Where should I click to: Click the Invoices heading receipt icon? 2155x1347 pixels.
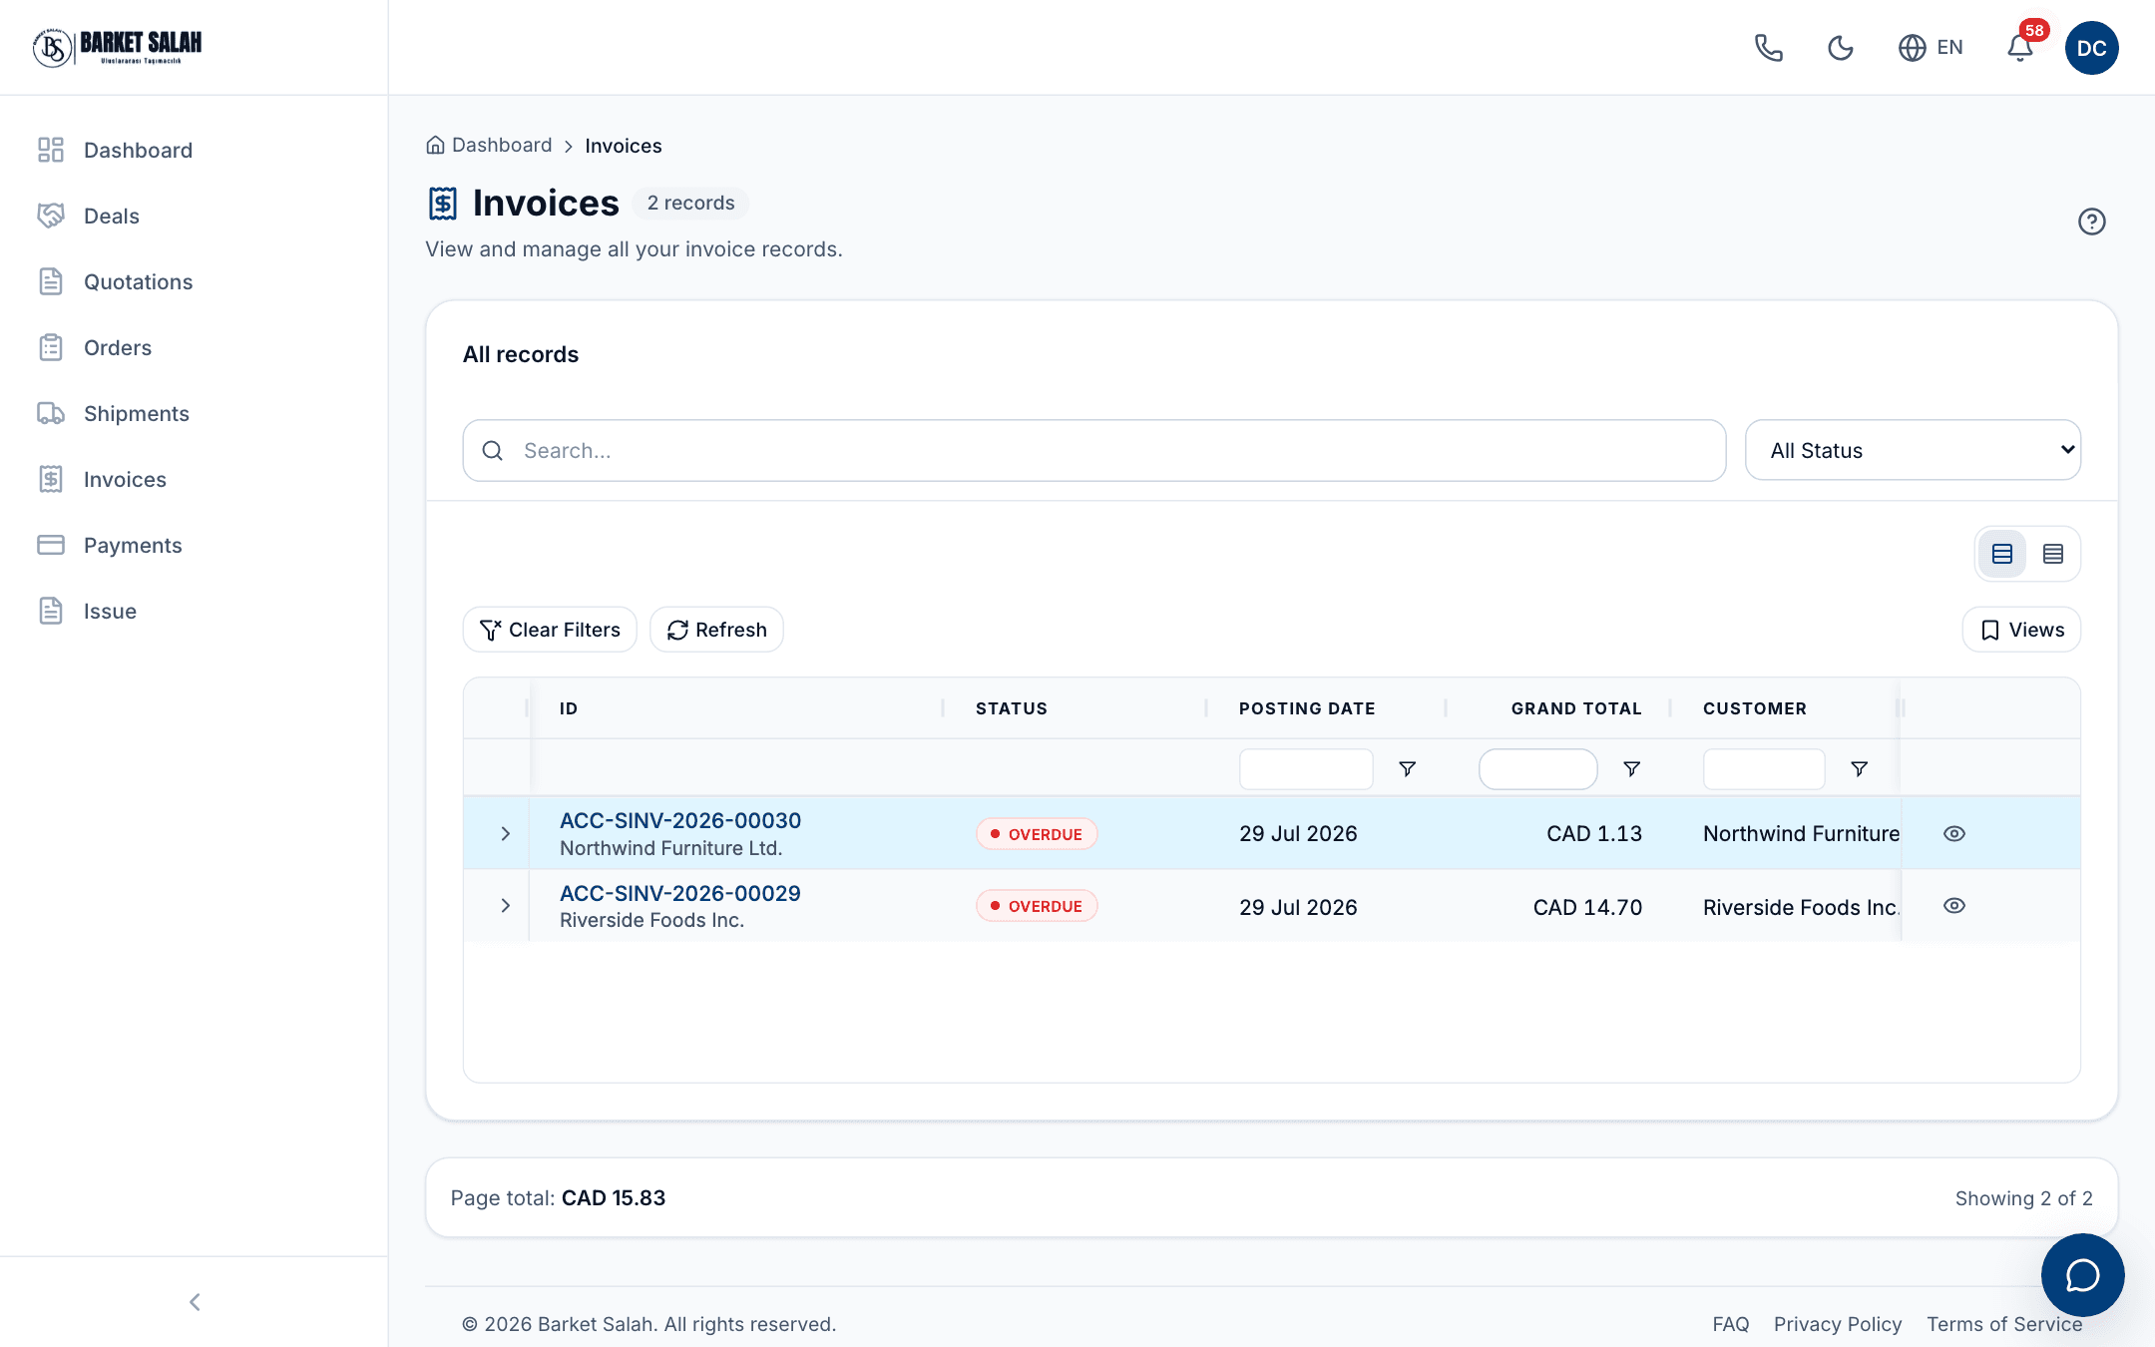pos(442,203)
